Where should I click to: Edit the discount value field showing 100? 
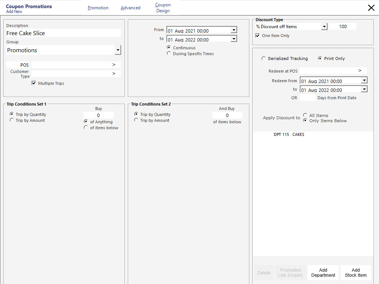(343, 27)
